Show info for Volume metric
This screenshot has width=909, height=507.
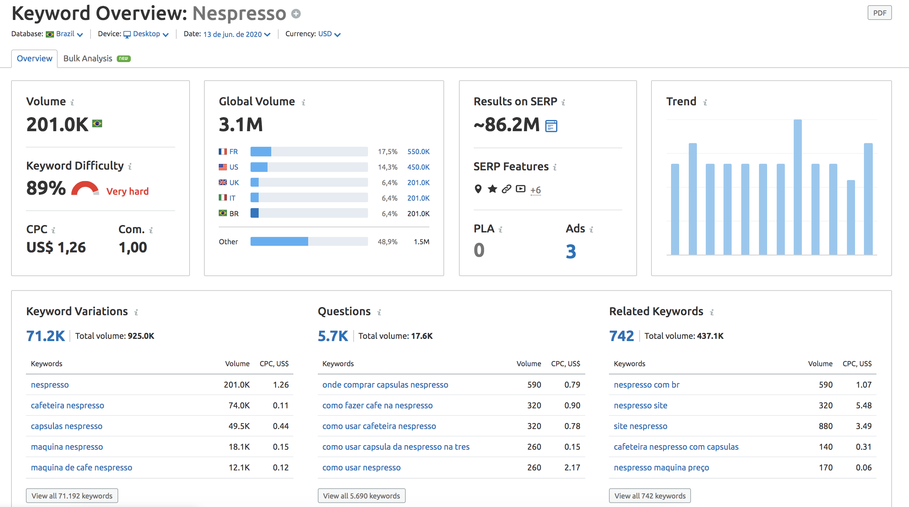[72, 102]
